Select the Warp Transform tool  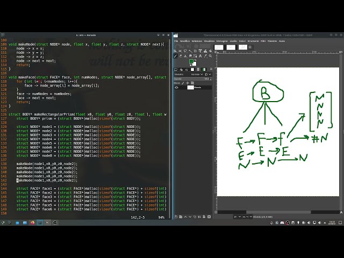point(205,51)
